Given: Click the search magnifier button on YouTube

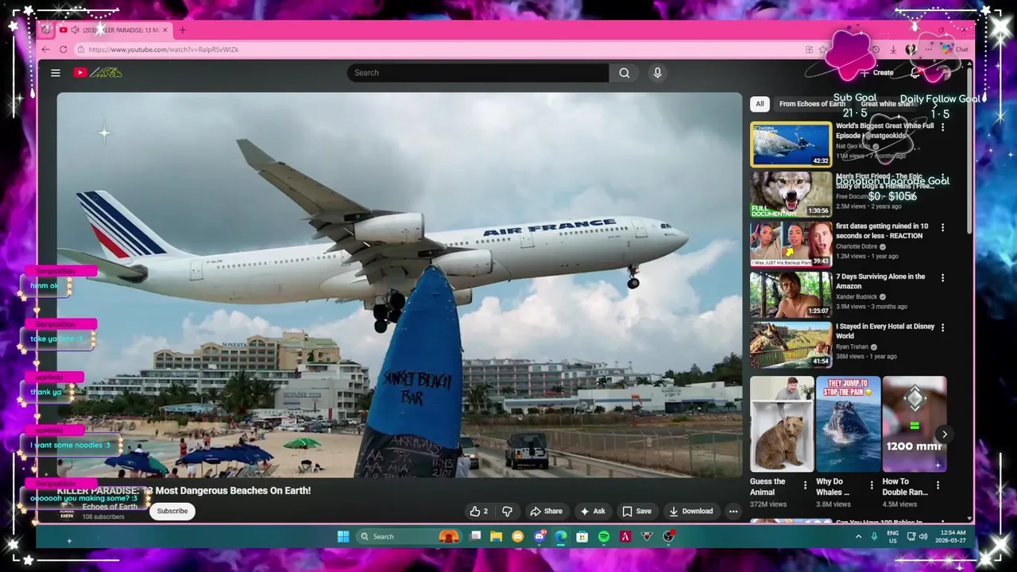Looking at the screenshot, I should tap(625, 72).
